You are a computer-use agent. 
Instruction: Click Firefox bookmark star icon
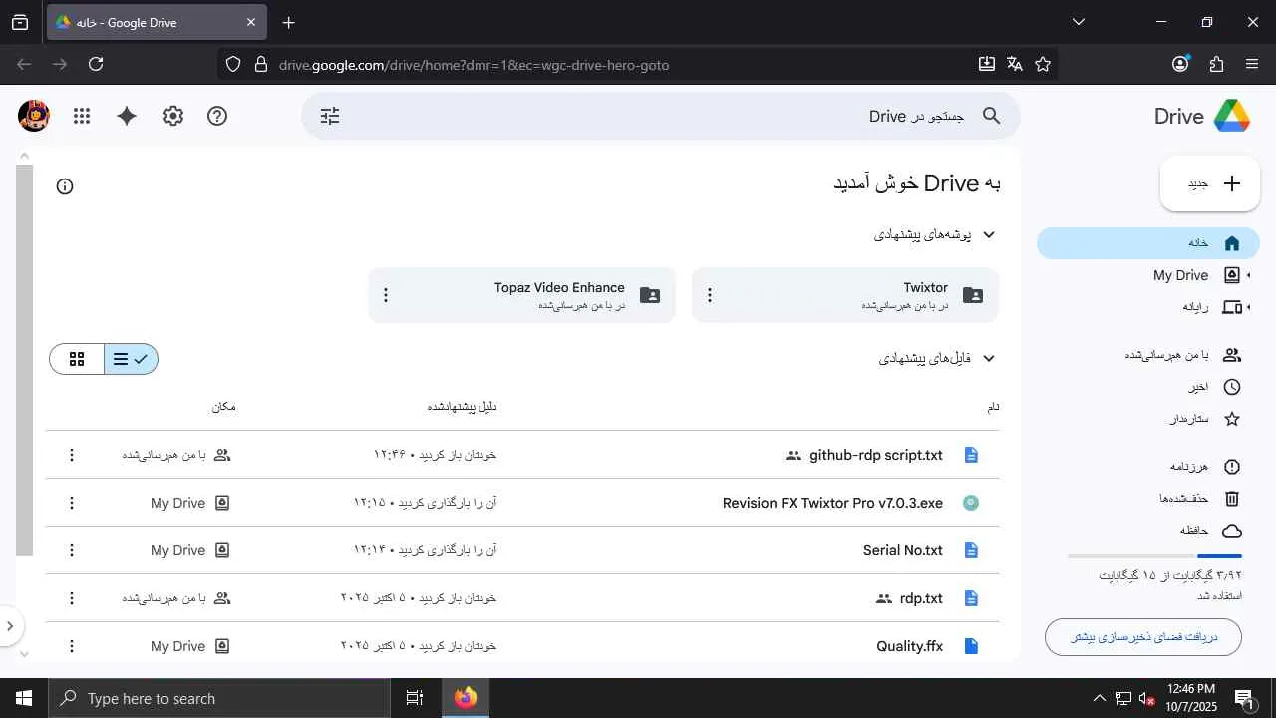tap(1043, 64)
